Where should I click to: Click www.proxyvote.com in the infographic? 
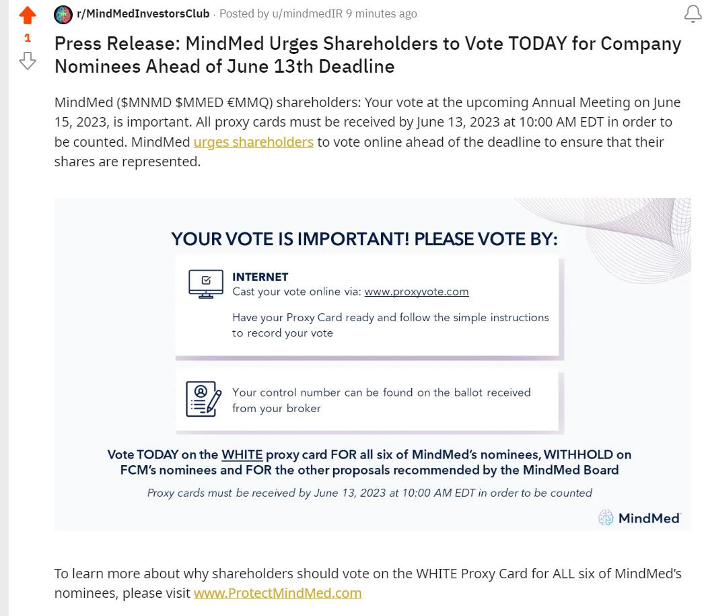pos(416,292)
